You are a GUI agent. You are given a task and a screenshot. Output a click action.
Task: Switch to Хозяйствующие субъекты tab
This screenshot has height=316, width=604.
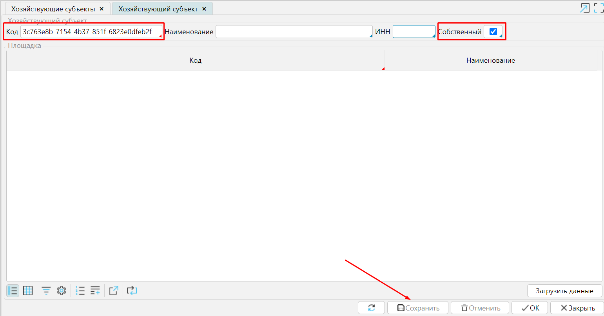click(x=53, y=9)
